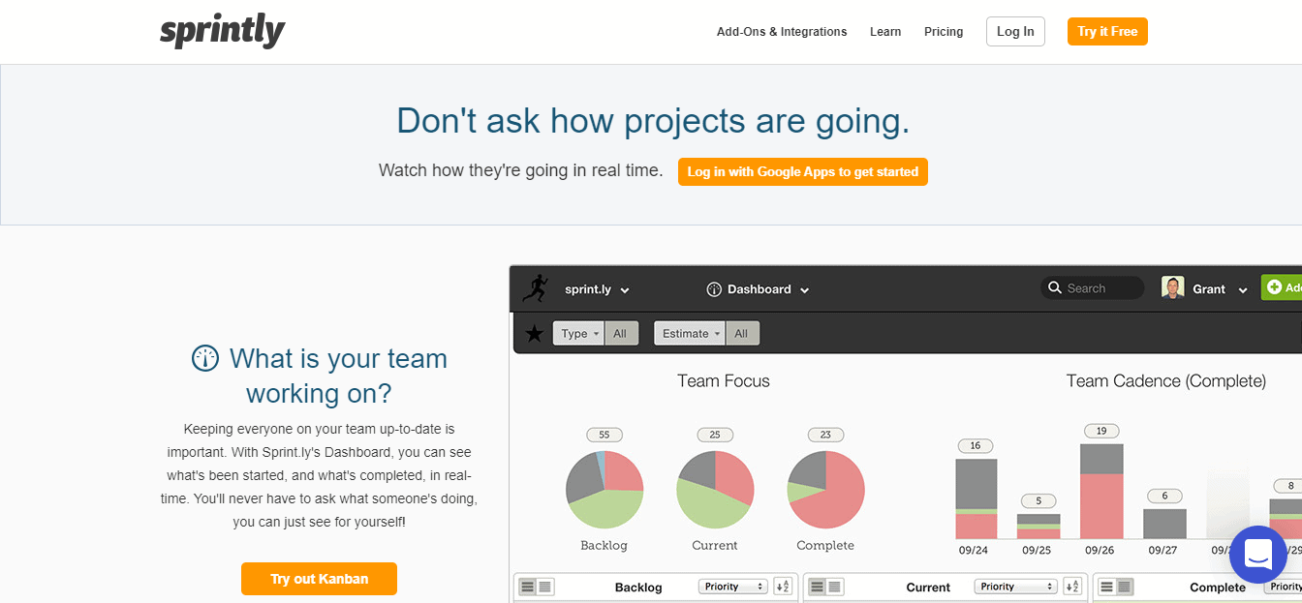Click the 19 count bubble in Team Cadence
Viewport: 1302px width, 603px height.
(x=1101, y=431)
